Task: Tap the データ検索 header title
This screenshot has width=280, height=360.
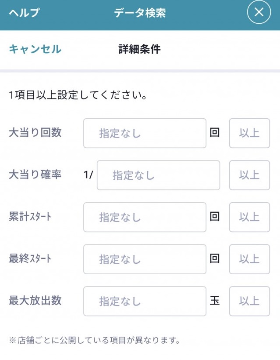Action: tap(140, 13)
